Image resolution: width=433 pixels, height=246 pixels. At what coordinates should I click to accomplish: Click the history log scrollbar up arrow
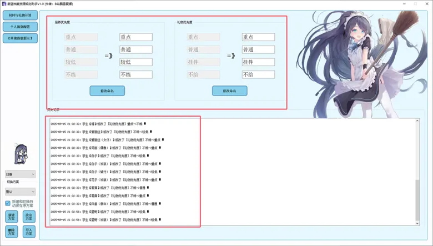[x=417, y=121]
